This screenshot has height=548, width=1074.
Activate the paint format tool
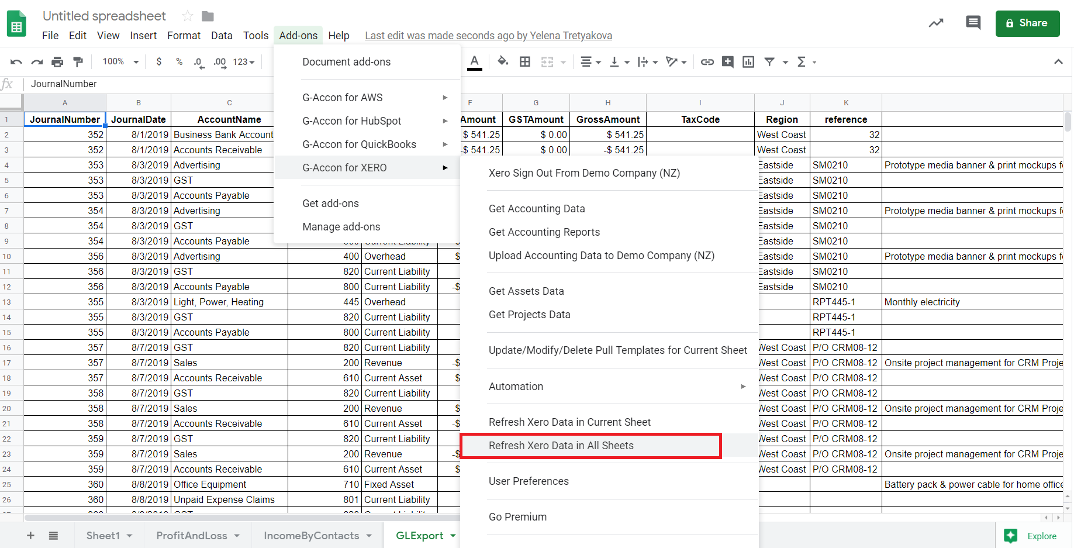(78, 62)
